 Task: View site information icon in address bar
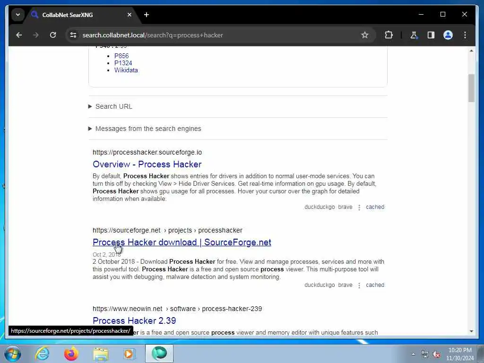73,35
